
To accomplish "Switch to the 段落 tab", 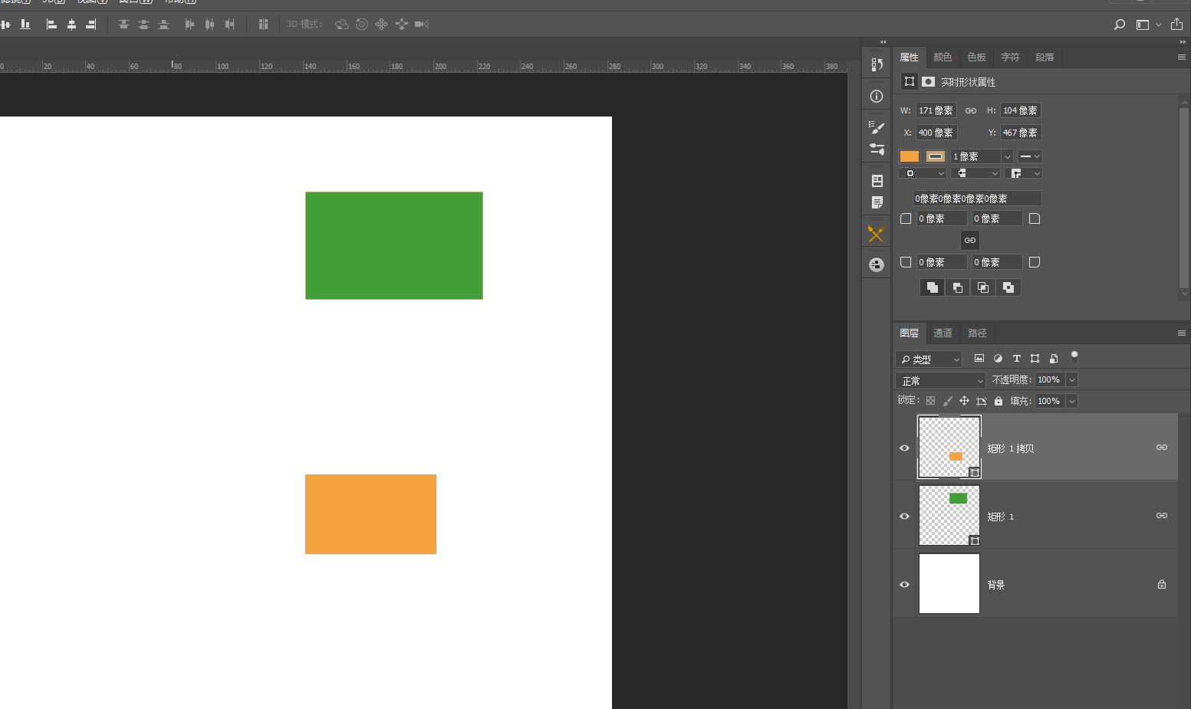I will [x=1045, y=57].
